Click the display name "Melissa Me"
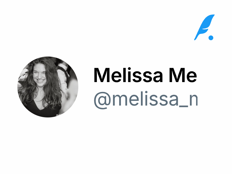Screen dimensions: 232x174 (145, 75)
